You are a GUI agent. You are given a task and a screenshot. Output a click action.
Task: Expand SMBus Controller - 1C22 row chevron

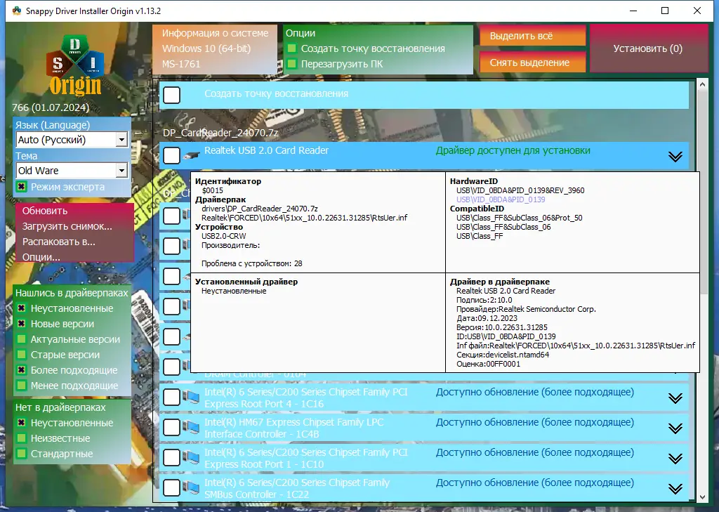[675, 489]
